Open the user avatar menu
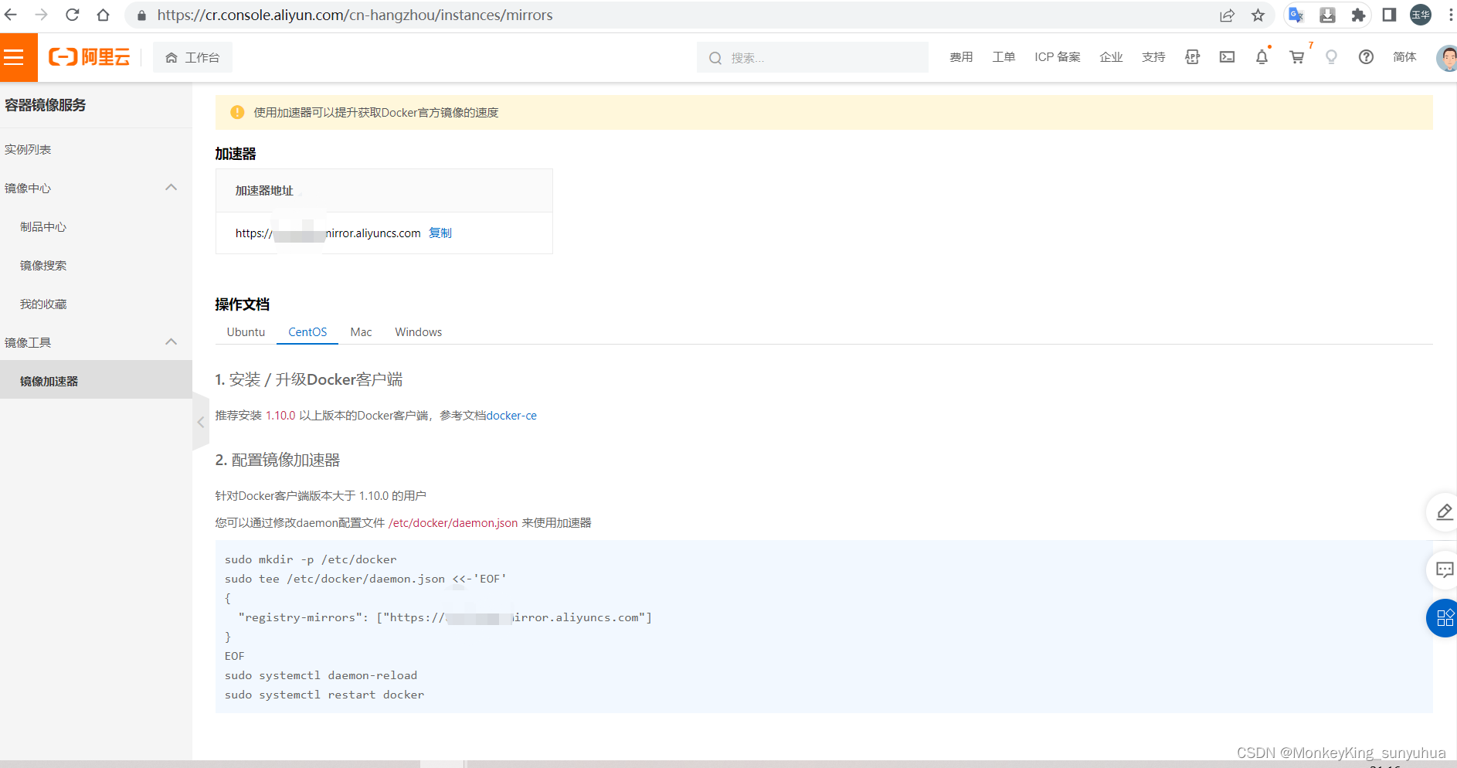The width and height of the screenshot is (1457, 768). [x=1446, y=57]
